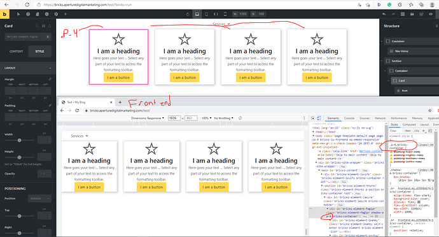Collapse the Card item in the Structure panel

[x=389, y=81]
